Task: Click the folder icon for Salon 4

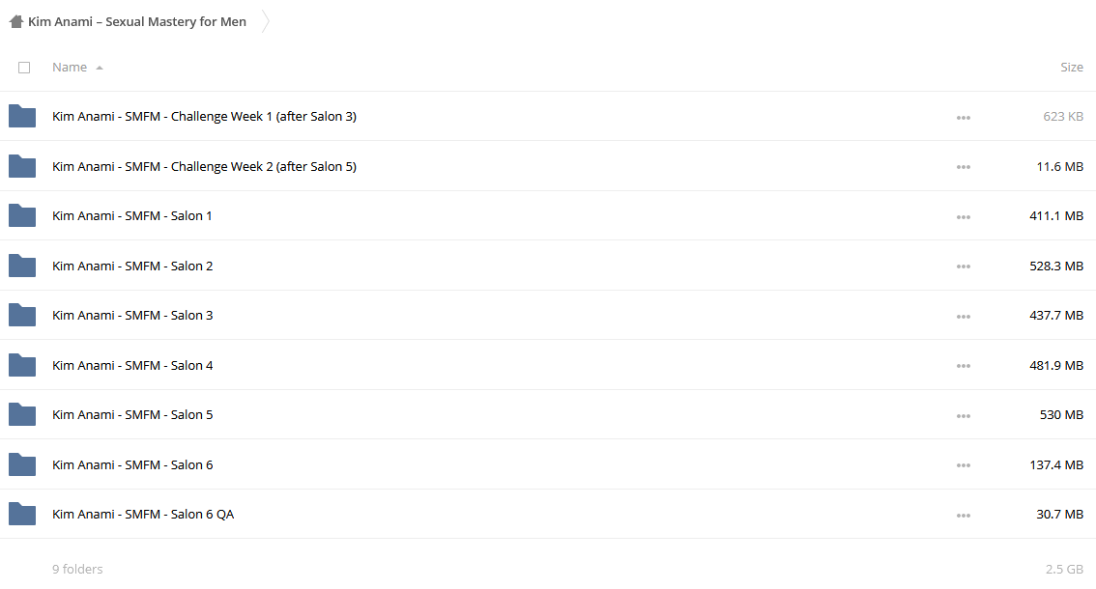Action: pyautogui.click(x=22, y=365)
